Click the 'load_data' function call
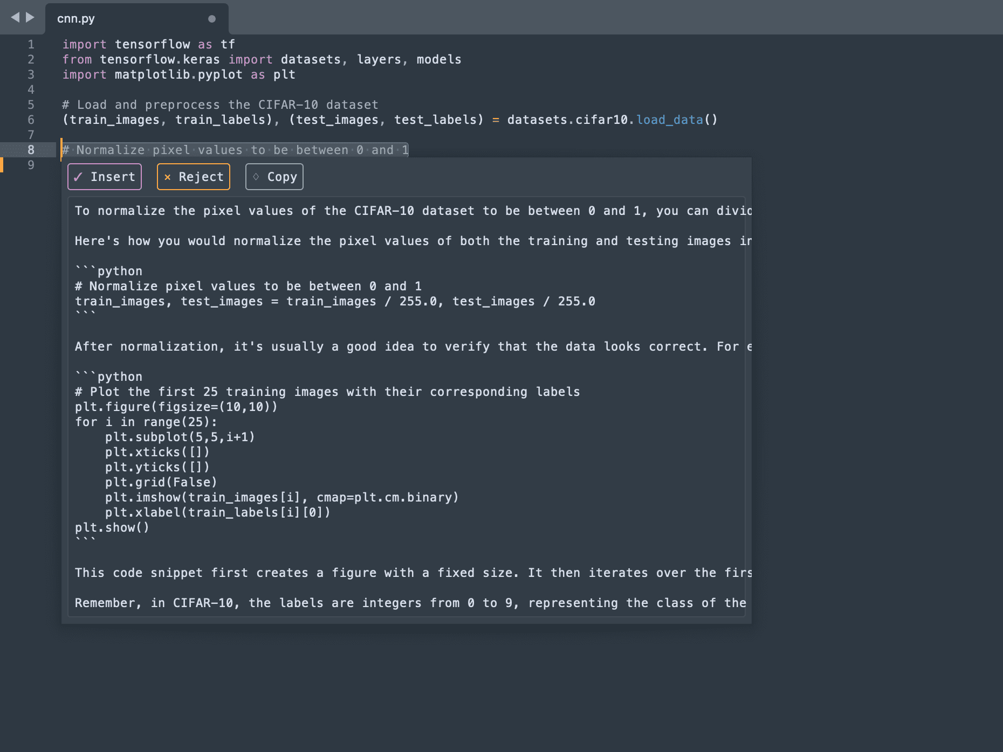1003x752 pixels. [670, 120]
